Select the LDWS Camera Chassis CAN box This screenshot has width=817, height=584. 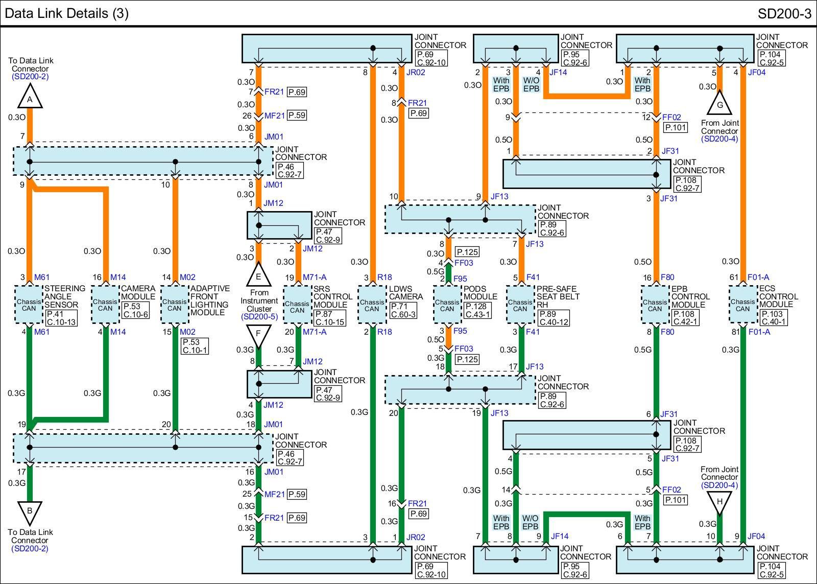(372, 305)
